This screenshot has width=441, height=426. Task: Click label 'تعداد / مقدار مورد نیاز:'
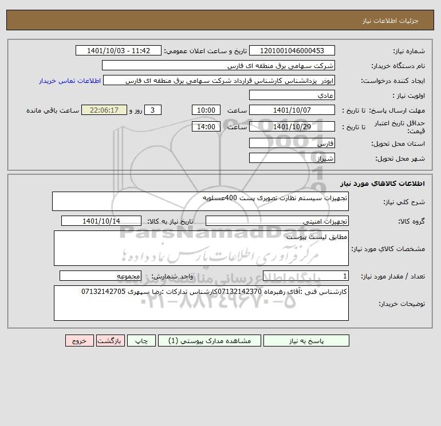point(393,277)
